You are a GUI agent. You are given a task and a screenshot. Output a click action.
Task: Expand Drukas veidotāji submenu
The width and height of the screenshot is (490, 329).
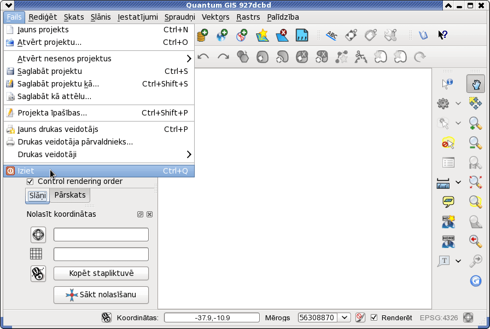99,154
